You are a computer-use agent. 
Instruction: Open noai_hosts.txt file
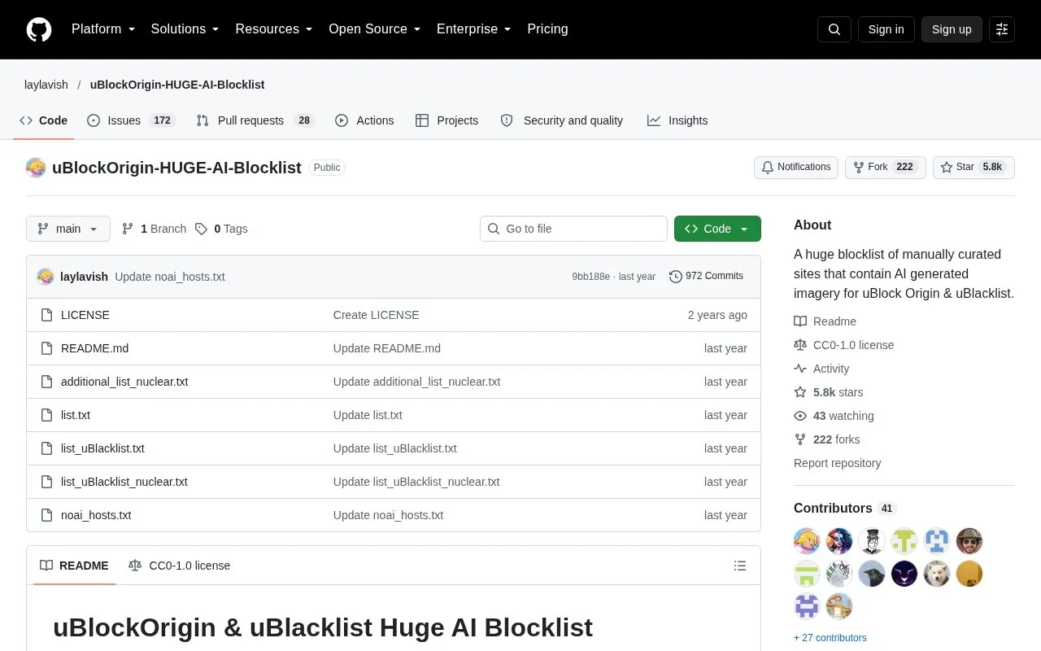(96, 515)
